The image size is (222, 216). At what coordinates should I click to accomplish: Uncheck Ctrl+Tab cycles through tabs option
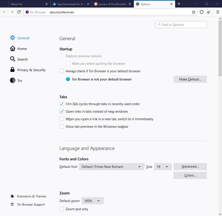click(62, 104)
